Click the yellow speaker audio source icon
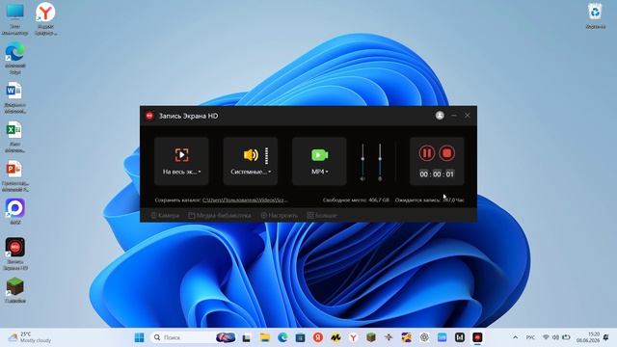617x347 pixels. point(251,155)
